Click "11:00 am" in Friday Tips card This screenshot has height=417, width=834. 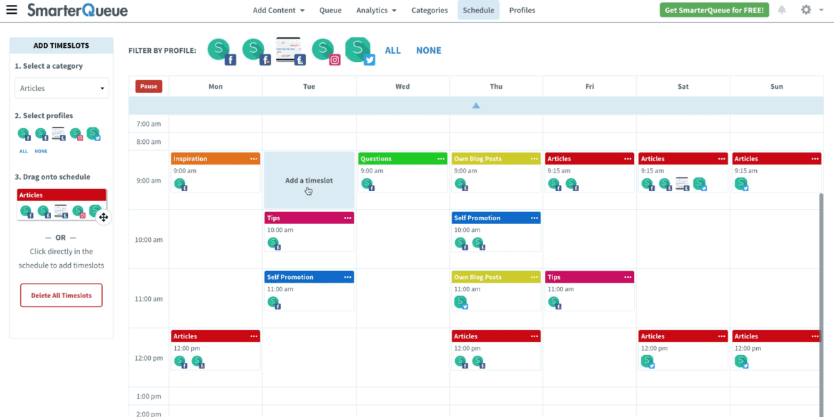561,289
